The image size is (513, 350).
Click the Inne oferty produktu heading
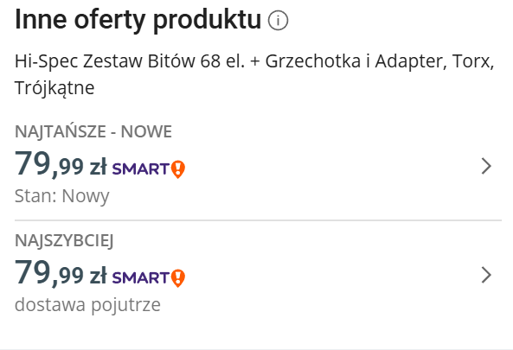pyautogui.click(x=138, y=20)
